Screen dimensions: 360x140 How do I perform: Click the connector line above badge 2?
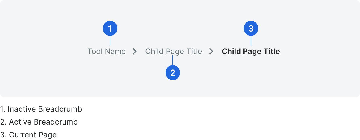point(173,60)
